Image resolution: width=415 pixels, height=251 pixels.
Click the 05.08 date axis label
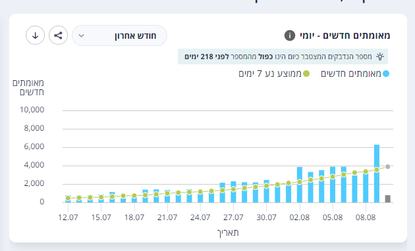333,217
